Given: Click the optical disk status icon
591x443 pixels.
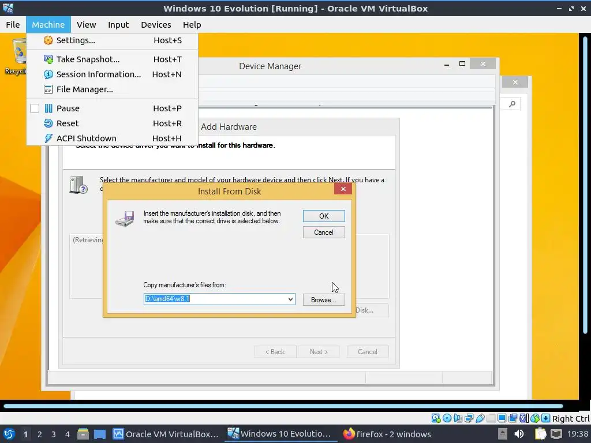Looking at the screenshot, I should click(x=447, y=418).
